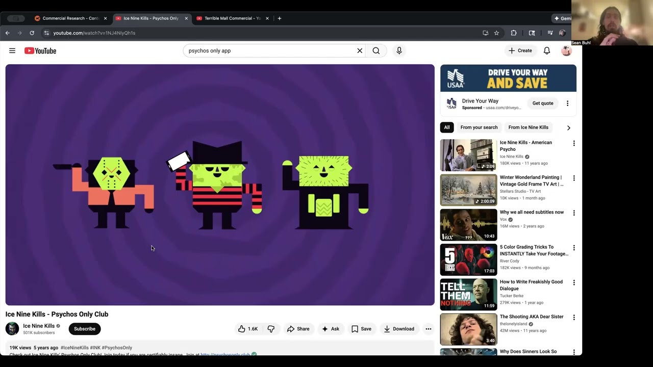Open The Shooting AKA Dear Sister thumbnail

click(468, 329)
